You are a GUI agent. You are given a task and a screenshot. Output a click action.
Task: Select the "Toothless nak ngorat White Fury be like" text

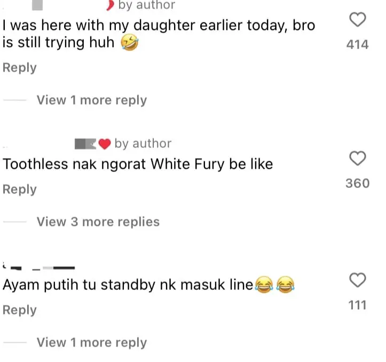click(138, 164)
